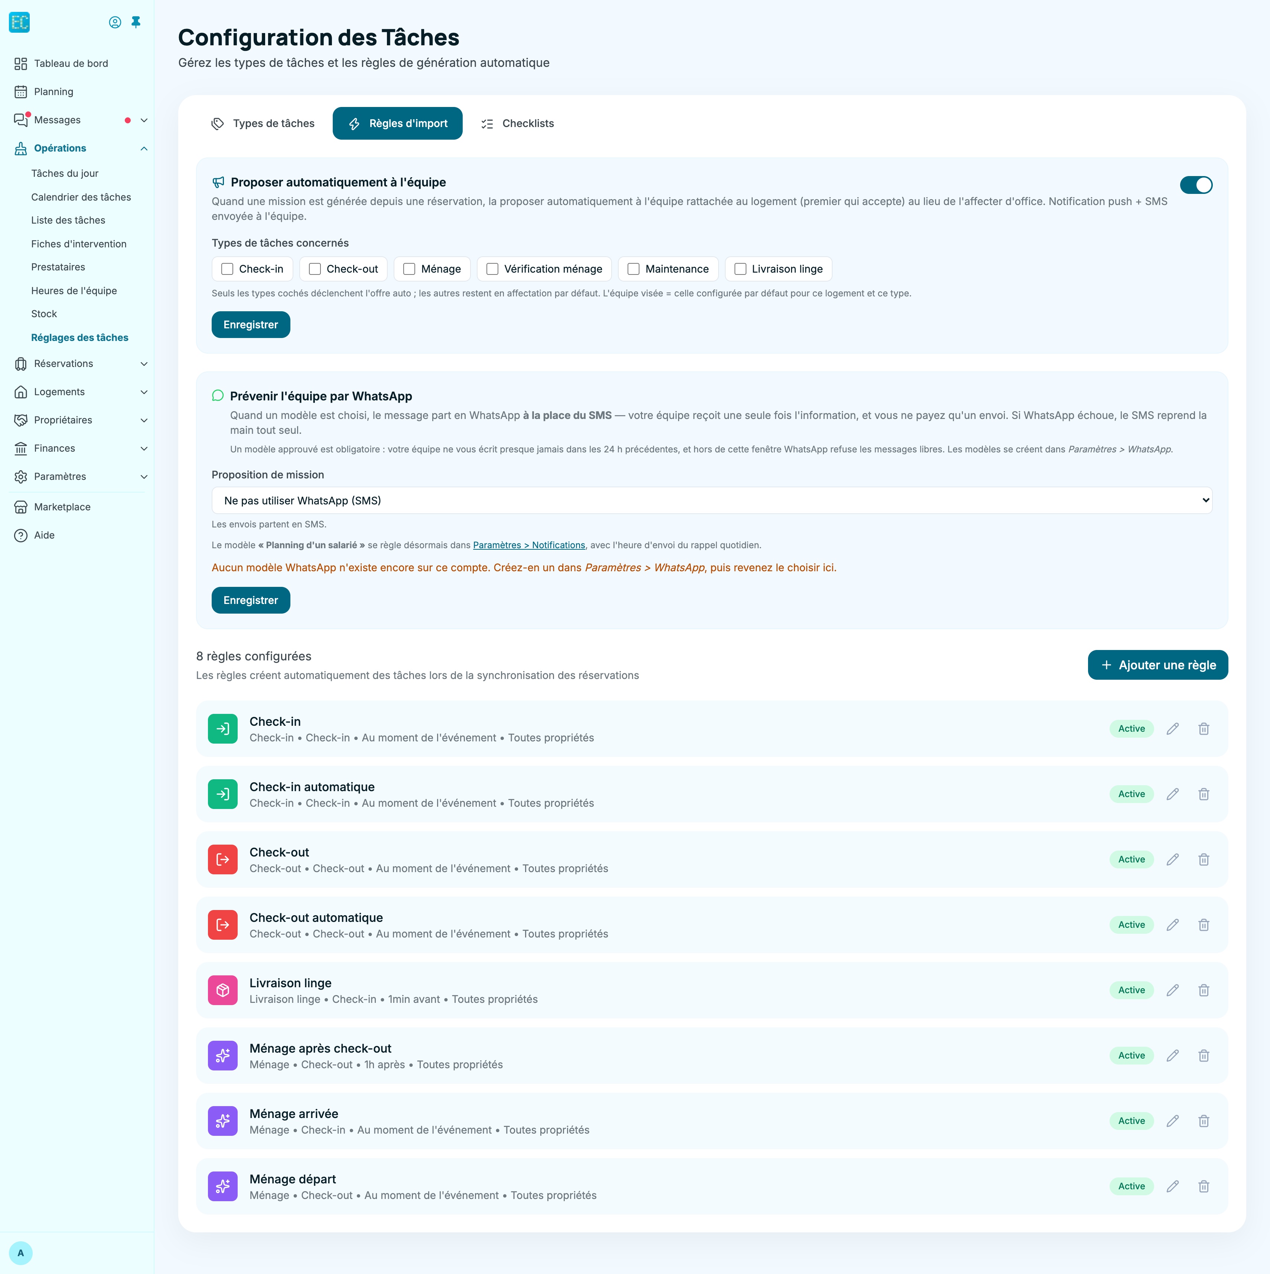This screenshot has height=1274, width=1270.
Task: Select the Règles d'import tab
Action: tap(398, 123)
